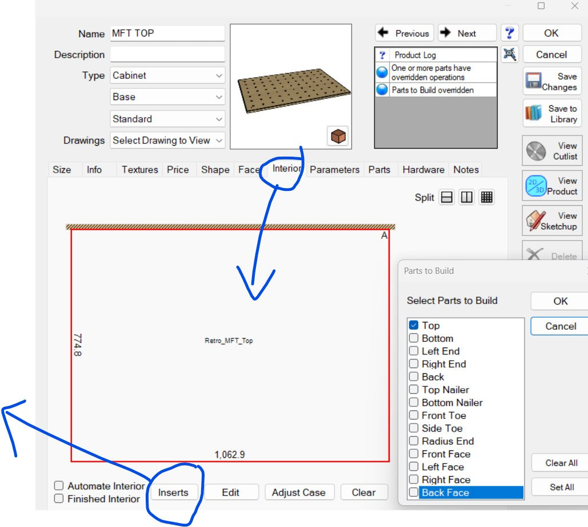This screenshot has width=588, height=527.
Task: Click the brown 3D cube icon in preview
Action: [x=338, y=137]
